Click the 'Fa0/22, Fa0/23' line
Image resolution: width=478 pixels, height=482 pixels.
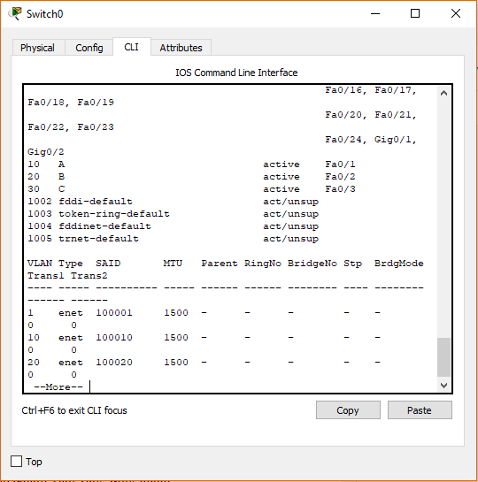71,127
